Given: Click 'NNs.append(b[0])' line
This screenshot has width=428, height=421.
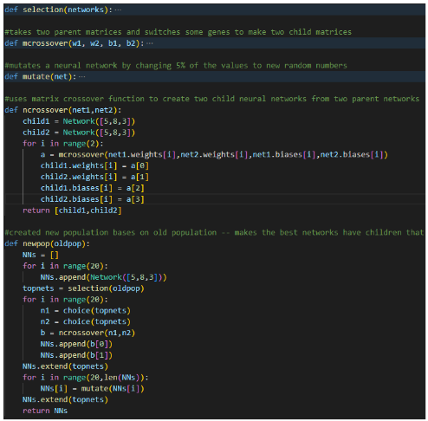Looking at the screenshot, I should [x=76, y=344].
